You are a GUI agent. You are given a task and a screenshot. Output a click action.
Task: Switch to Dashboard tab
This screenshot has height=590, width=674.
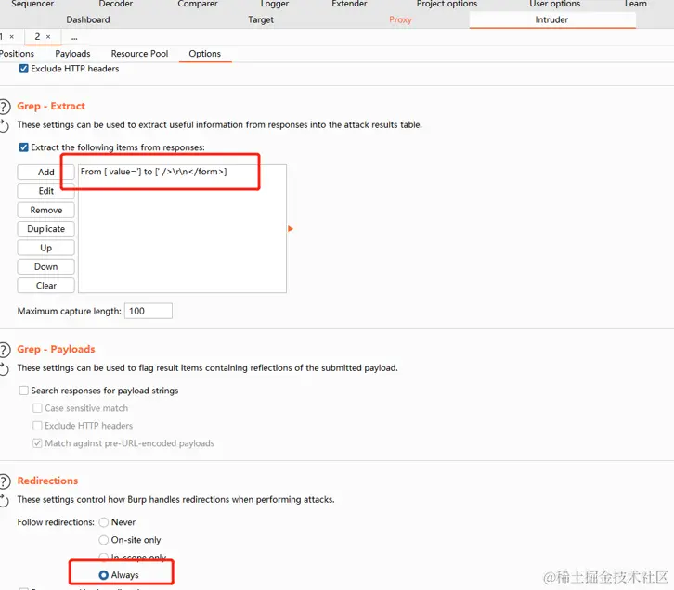click(88, 19)
